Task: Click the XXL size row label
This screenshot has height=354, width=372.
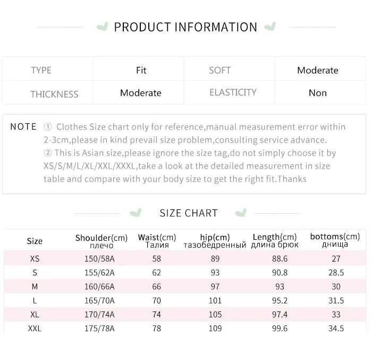Action: (x=35, y=328)
